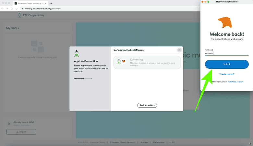The width and height of the screenshot is (253, 146).
Task: Reload the page with browser refresh icon
Action: (x=12, y=8)
